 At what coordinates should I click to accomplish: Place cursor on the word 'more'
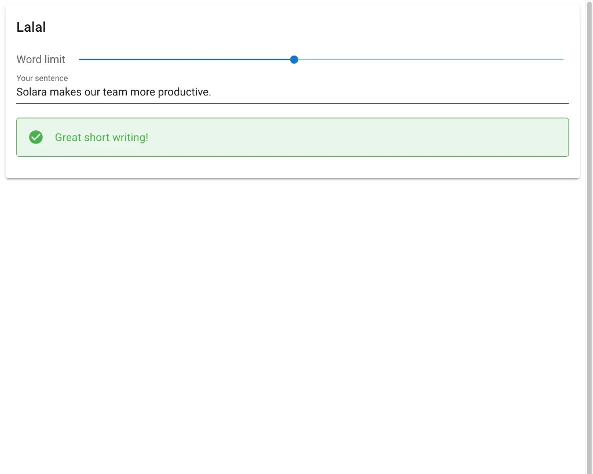pos(142,92)
